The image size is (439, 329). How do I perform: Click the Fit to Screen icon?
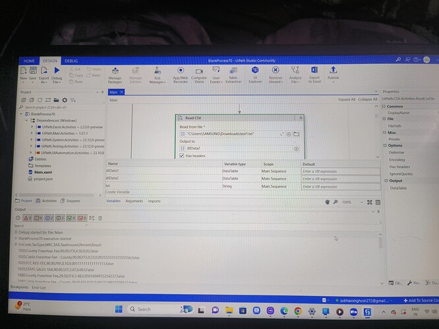(x=370, y=202)
